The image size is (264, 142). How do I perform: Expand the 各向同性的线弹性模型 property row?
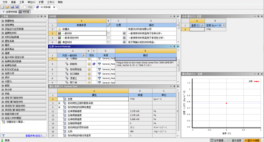point(59,107)
